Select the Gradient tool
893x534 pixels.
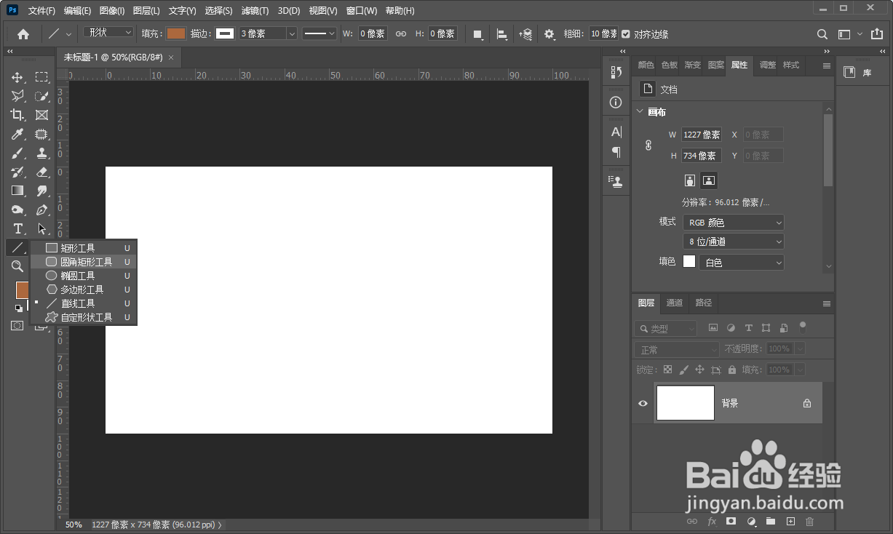(x=17, y=191)
